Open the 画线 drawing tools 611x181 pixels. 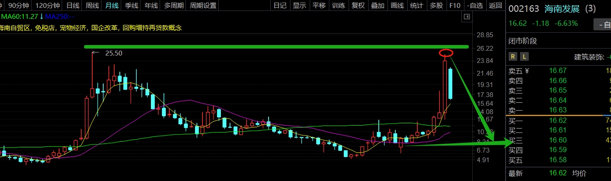[x=397, y=5]
